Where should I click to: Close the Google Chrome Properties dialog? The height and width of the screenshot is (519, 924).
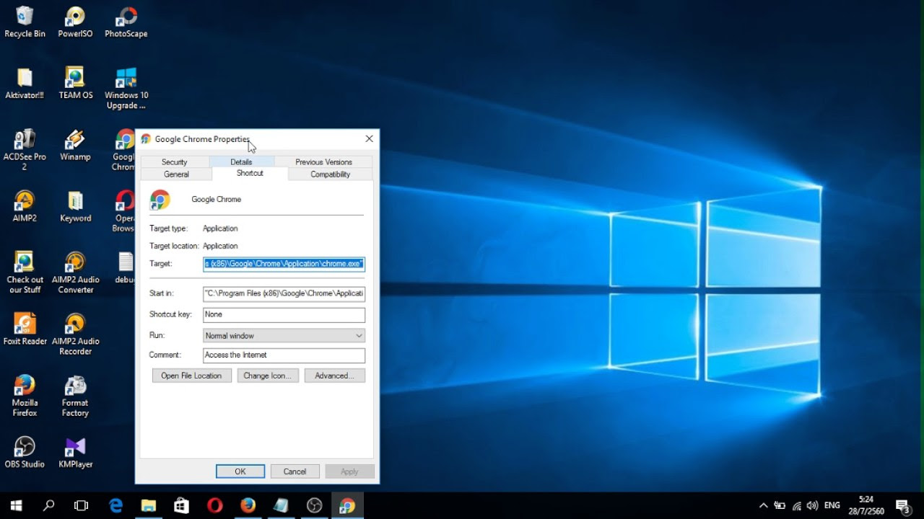click(369, 138)
